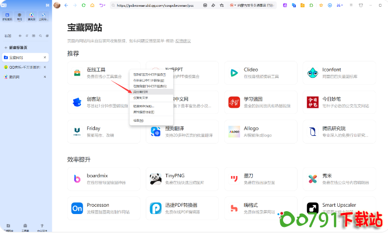Open the 学习强国 site card
Viewport: 388px width, 233px height.
pyautogui.click(x=262, y=102)
